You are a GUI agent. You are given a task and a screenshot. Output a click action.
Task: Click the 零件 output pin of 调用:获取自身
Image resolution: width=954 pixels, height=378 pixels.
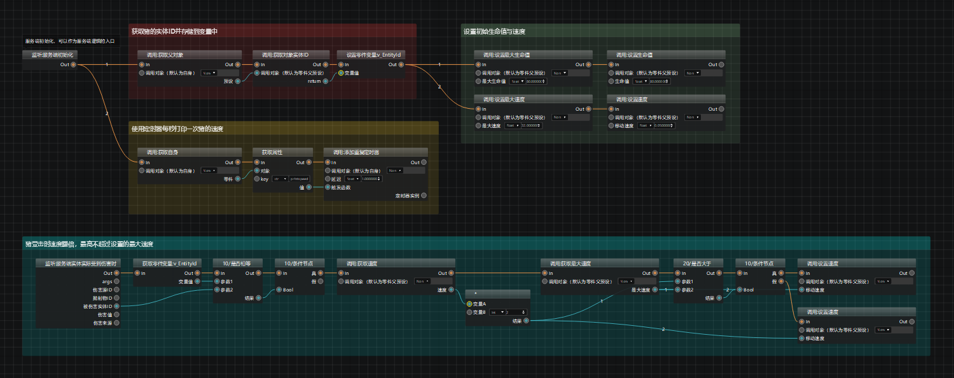[x=238, y=179]
